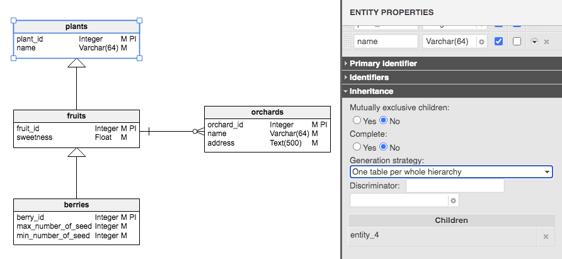
Task: Click the inheritance triangle below plants entity
Action: pyautogui.click(x=76, y=62)
